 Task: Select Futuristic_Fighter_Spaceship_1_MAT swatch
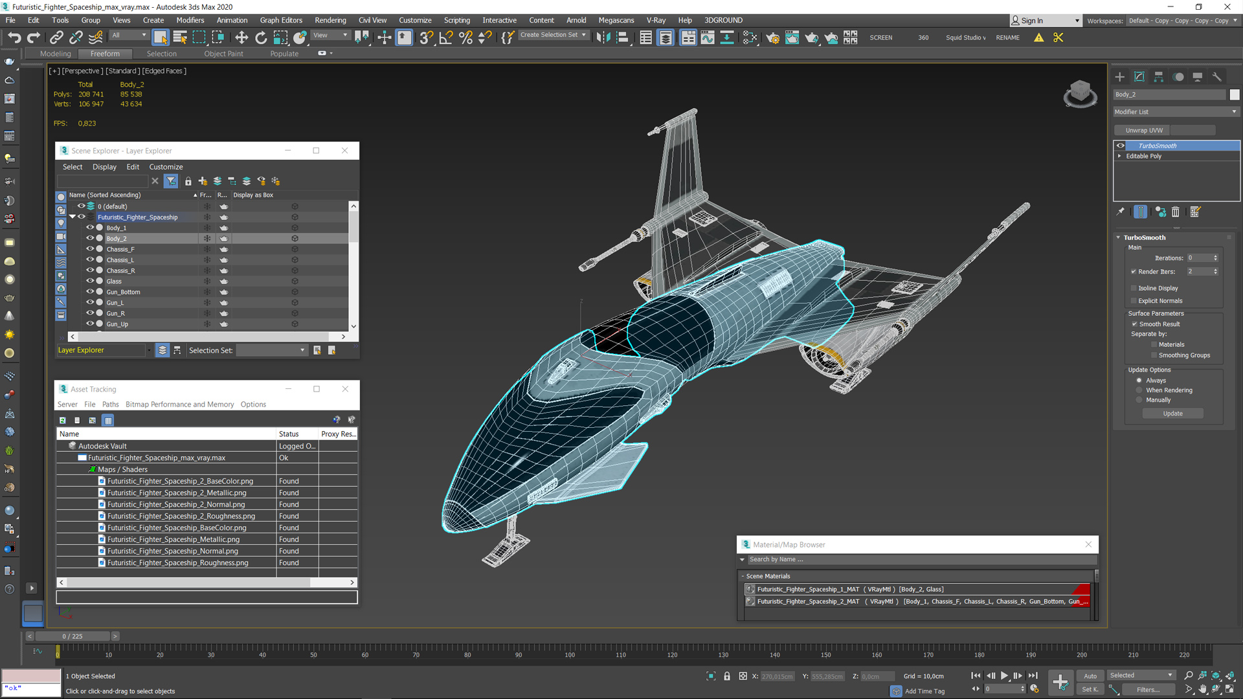click(x=748, y=589)
